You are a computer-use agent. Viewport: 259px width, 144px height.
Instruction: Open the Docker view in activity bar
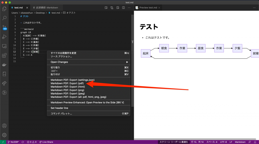(x=4, y=65)
